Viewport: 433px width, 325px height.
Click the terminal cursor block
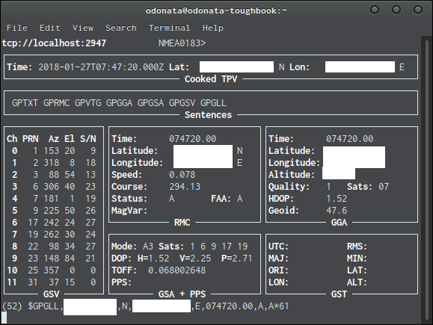point(4,318)
